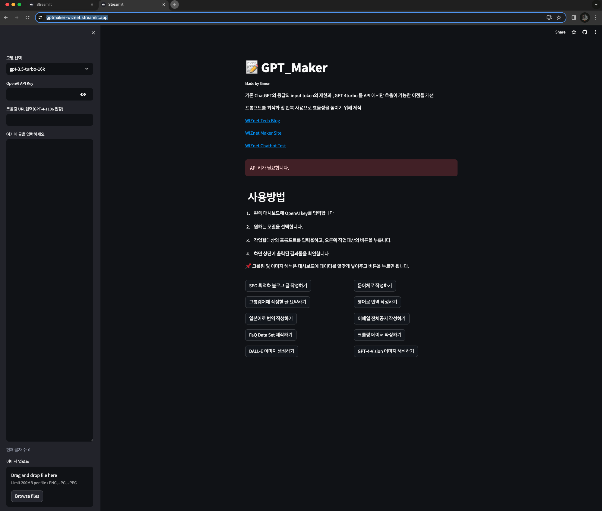
Task: Click the 현재 글자 수: 0 counter text
Action: pyautogui.click(x=18, y=450)
